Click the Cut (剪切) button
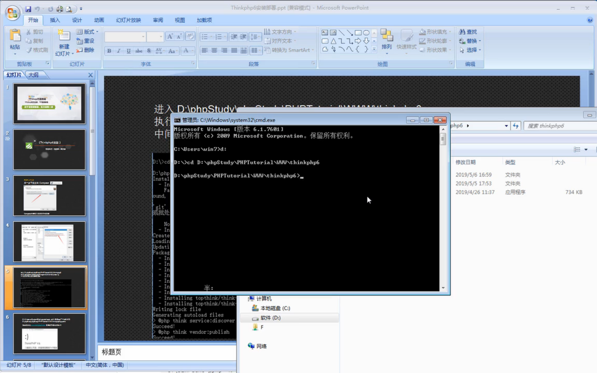This screenshot has width=597, height=373. pyautogui.click(x=35, y=32)
